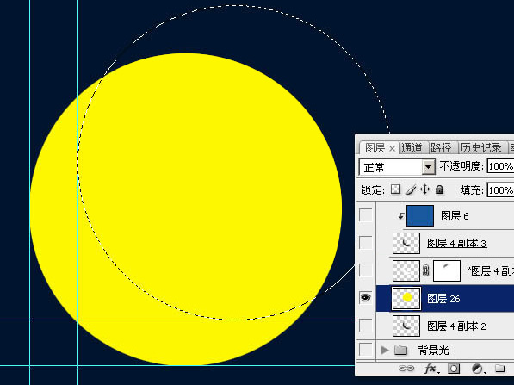Show layer 图层 4 副本 2
Image resolution: width=514 pixels, height=385 pixels.
coord(366,326)
